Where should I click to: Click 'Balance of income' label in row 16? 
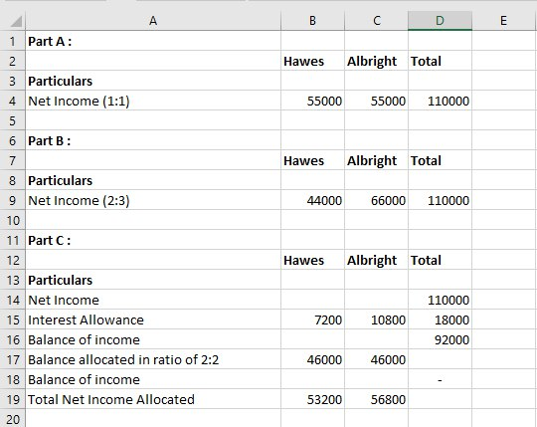153,339
